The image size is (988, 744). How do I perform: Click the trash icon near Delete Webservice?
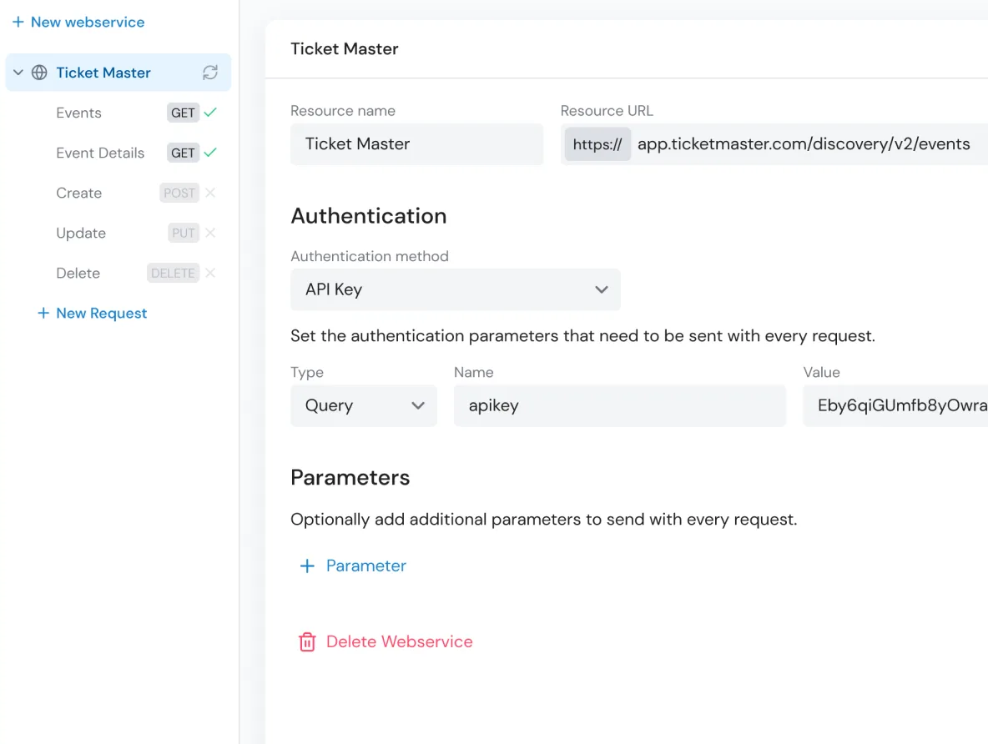pos(307,641)
